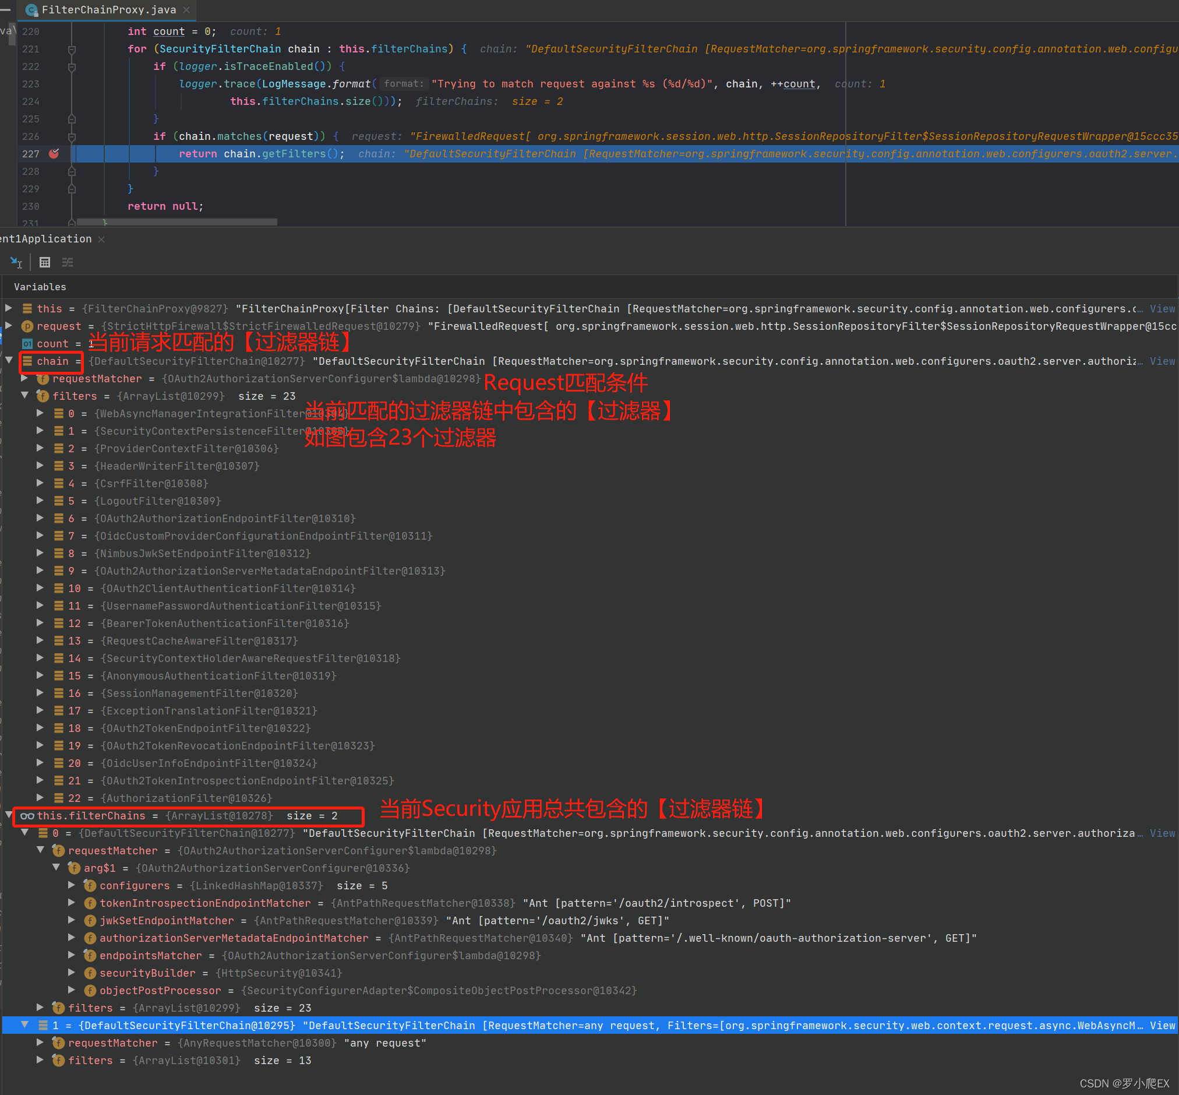Image resolution: width=1179 pixels, height=1095 pixels.
Task: Click the glasses watch icon of this.filterChains
Action: (x=27, y=816)
